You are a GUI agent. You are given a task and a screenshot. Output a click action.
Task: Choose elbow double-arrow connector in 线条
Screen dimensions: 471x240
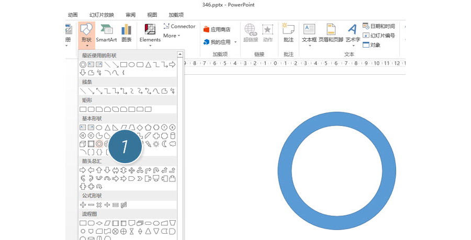[x=124, y=91]
